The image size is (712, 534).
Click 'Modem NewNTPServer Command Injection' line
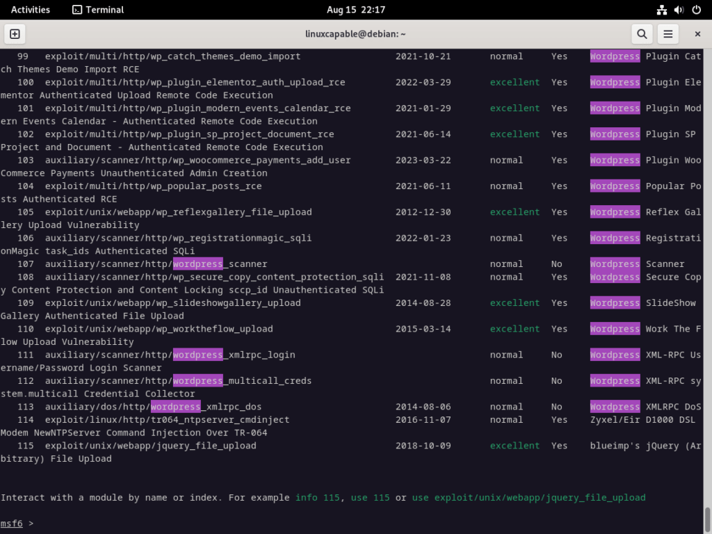click(x=134, y=432)
